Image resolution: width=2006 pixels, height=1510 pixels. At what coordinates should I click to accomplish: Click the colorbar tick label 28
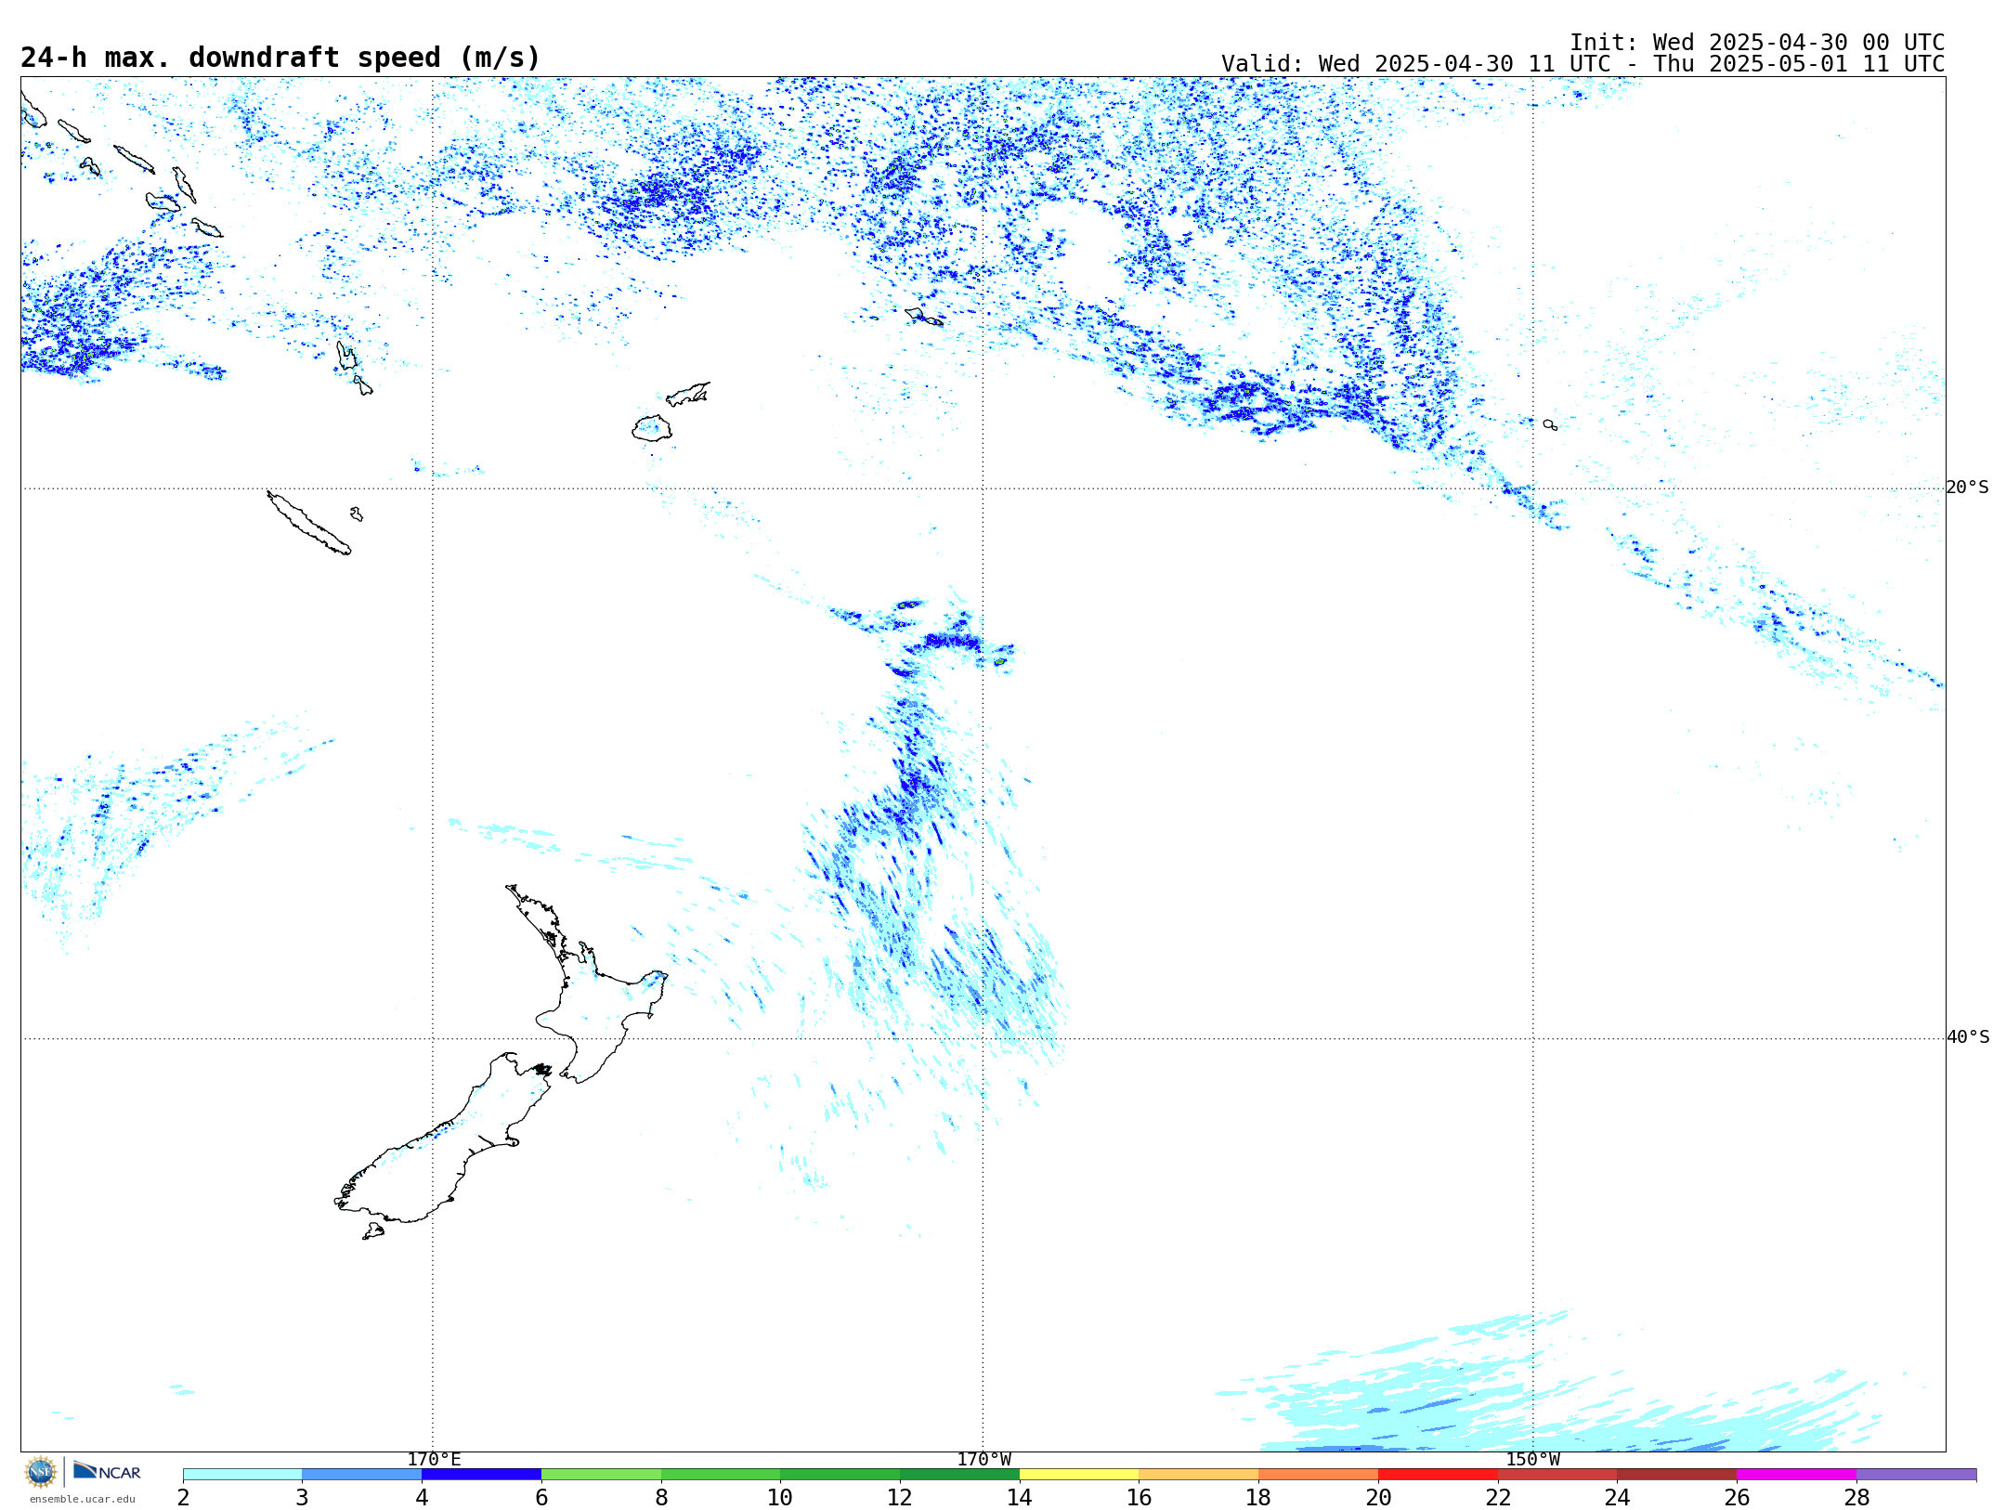(x=1856, y=1497)
